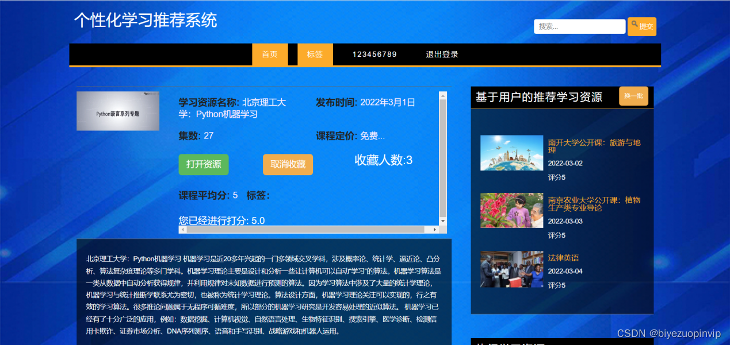This screenshot has height=345, width=730.
Task: Click the magnifier search submit button 提交
Action: point(641,26)
